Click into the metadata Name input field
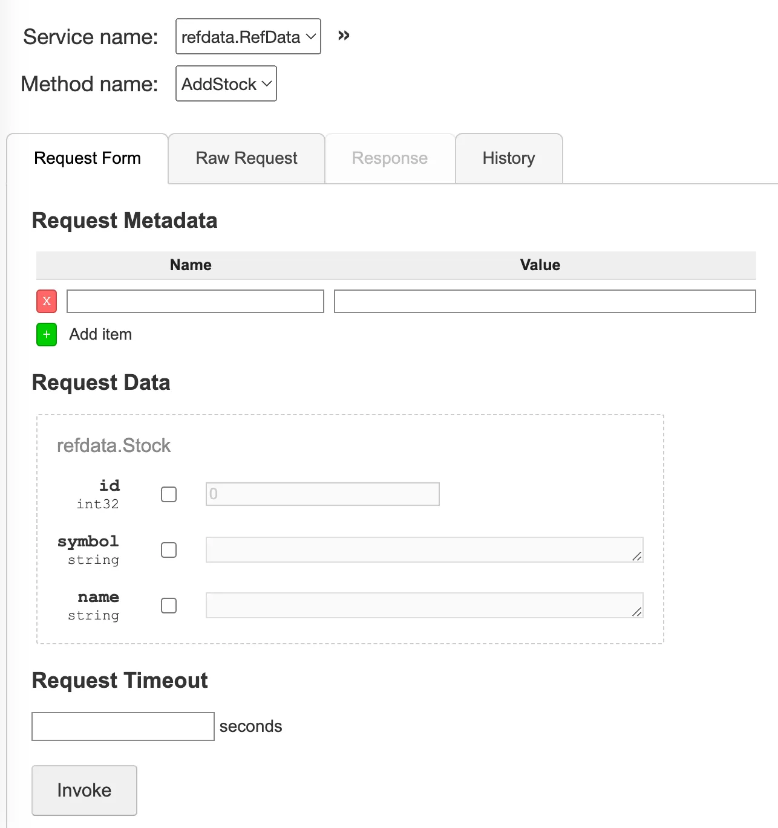Screen dimensions: 778x828 pyautogui.click(x=195, y=300)
